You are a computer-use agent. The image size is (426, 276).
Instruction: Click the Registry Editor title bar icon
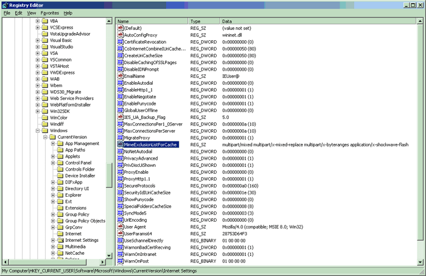click(x=5, y=5)
